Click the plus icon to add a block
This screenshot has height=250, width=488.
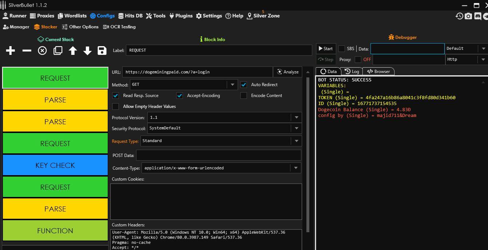11,51
